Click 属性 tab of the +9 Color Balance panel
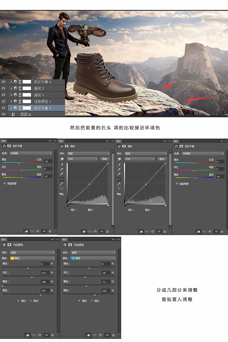 tap(176, 141)
